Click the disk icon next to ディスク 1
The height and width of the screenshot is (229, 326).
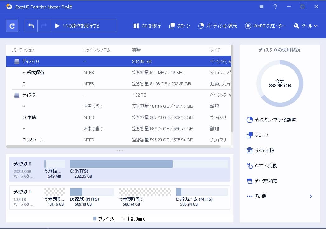(x=17, y=95)
